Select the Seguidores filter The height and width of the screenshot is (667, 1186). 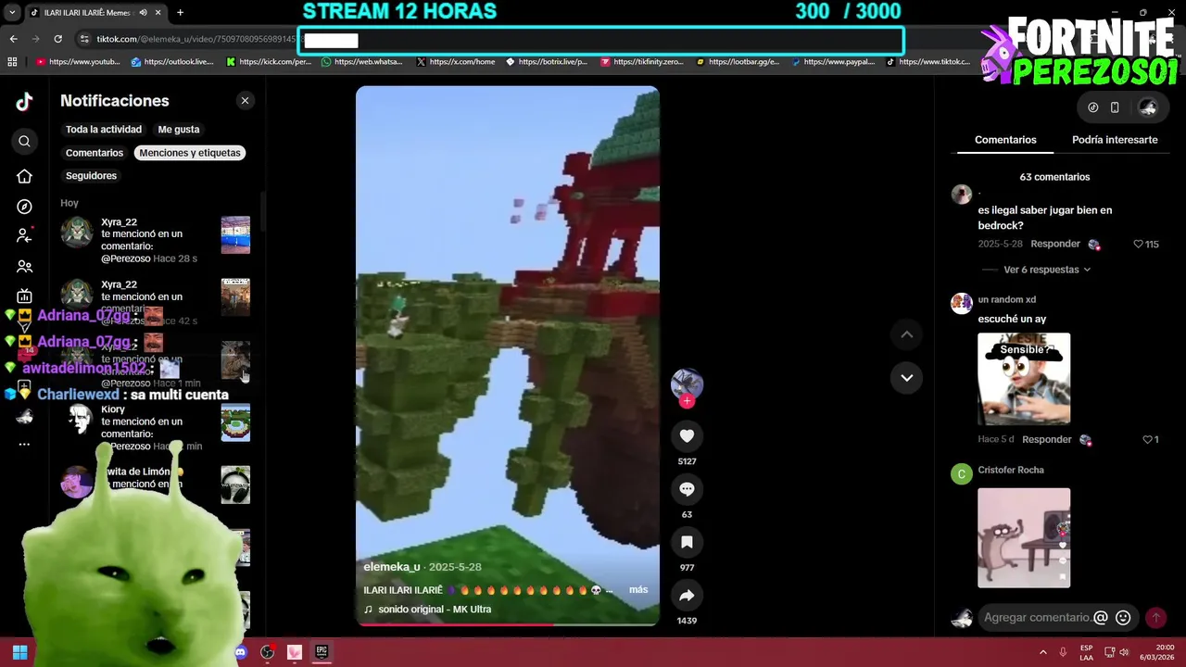point(91,176)
